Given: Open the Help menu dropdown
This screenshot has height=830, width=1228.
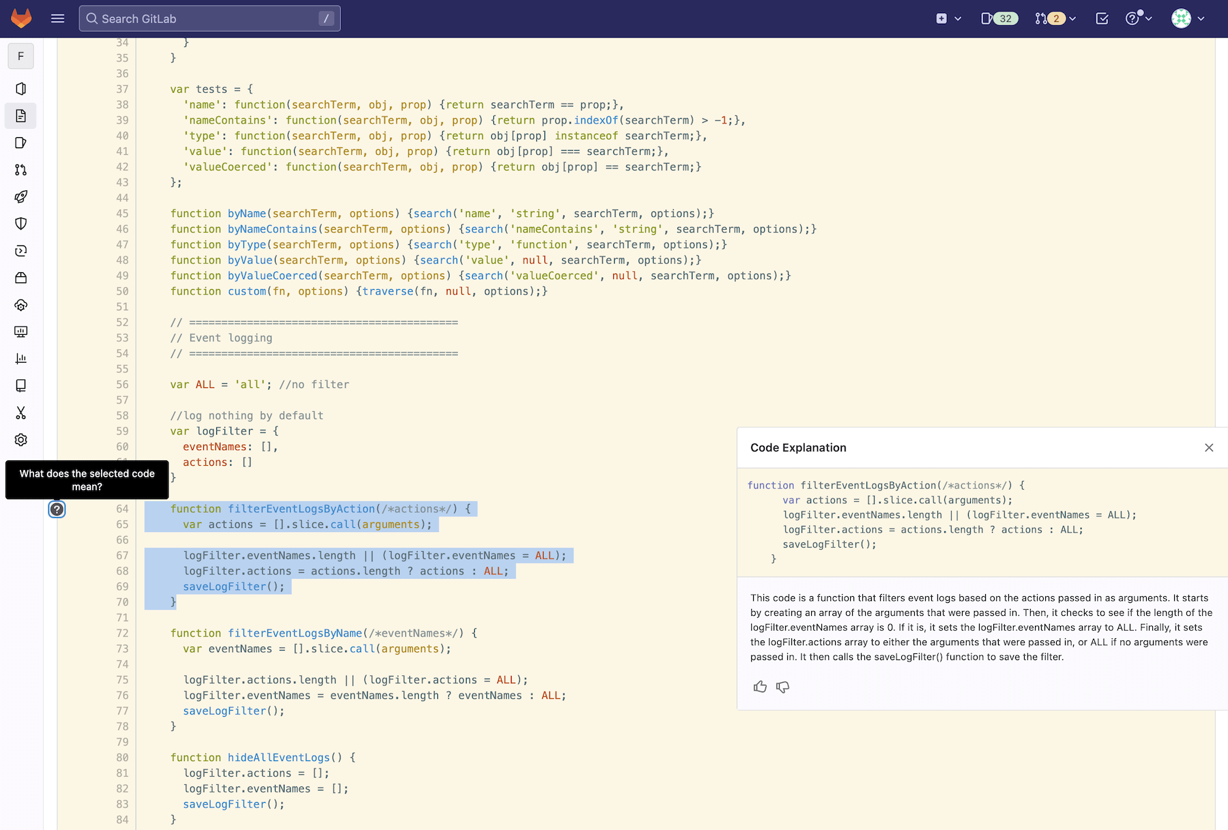Looking at the screenshot, I should [1138, 18].
